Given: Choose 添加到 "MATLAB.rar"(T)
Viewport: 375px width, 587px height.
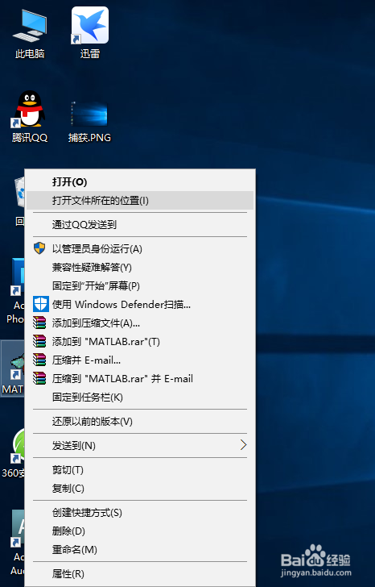Looking at the screenshot, I should click(x=140, y=341).
